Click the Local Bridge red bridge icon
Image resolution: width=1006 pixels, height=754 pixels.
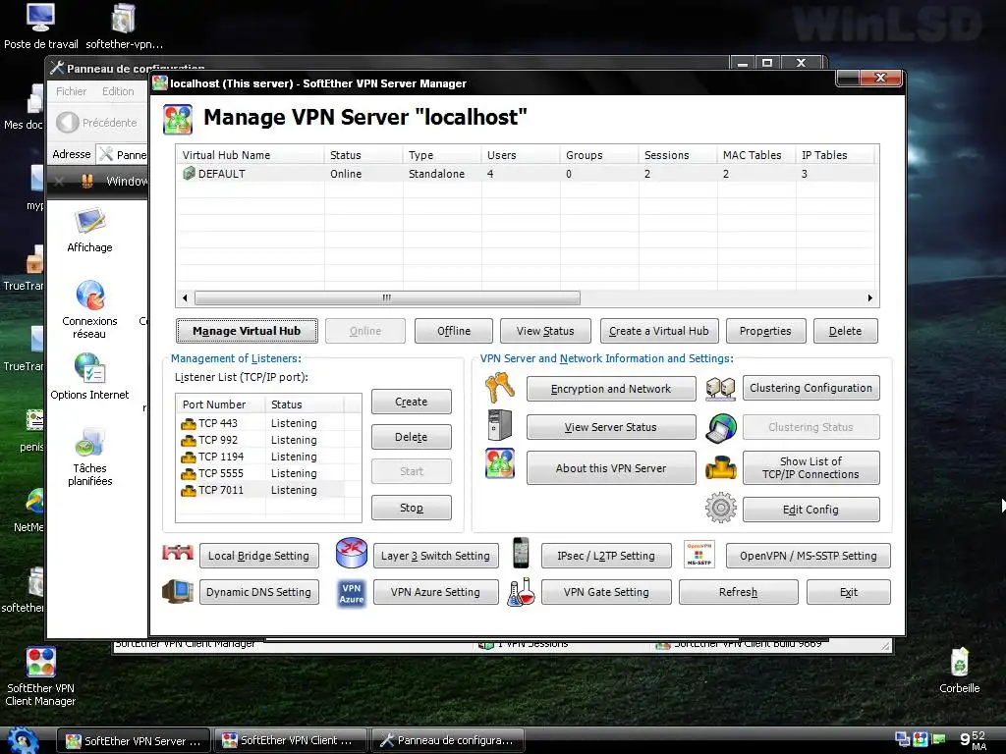(178, 552)
